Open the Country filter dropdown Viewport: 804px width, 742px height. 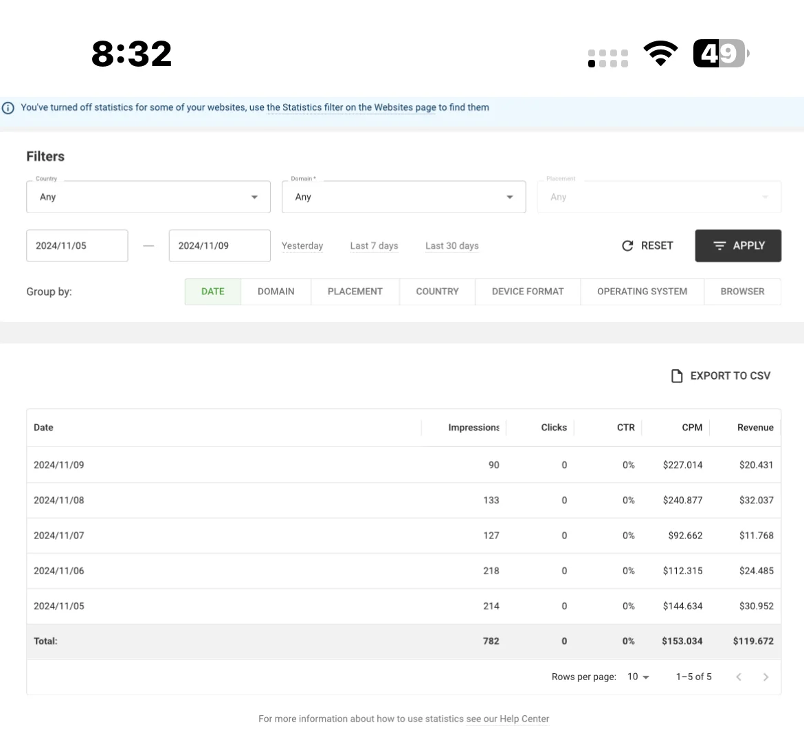click(148, 197)
